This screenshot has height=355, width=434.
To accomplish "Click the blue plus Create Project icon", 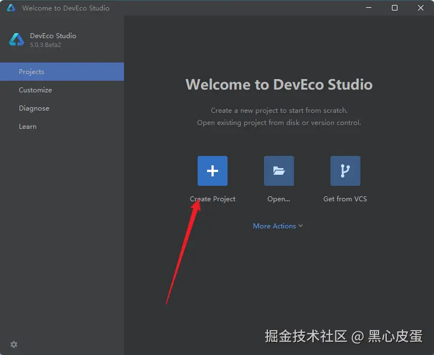I will click(213, 171).
